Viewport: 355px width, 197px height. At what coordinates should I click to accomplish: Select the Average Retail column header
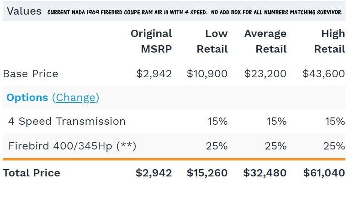[x=265, y=41]
